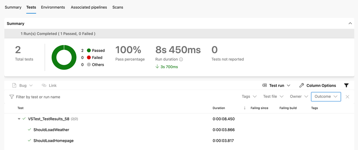
Task: Open the Tags filter dropdown
Action: (x=249, y=96)
